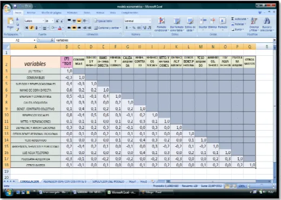Expand the number format General dropdown
The width and height of the screenshot is (281, 200).
(150, 21)
